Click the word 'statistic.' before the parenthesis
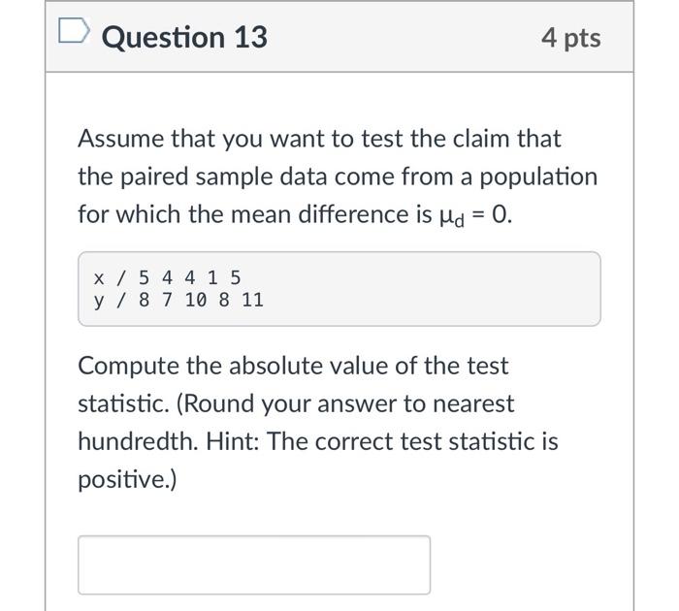 point(123,404)
